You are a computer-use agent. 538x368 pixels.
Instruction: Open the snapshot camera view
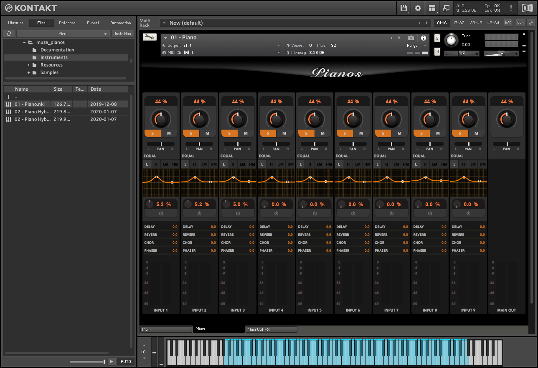pyautogui.click(x=411, y=38)
